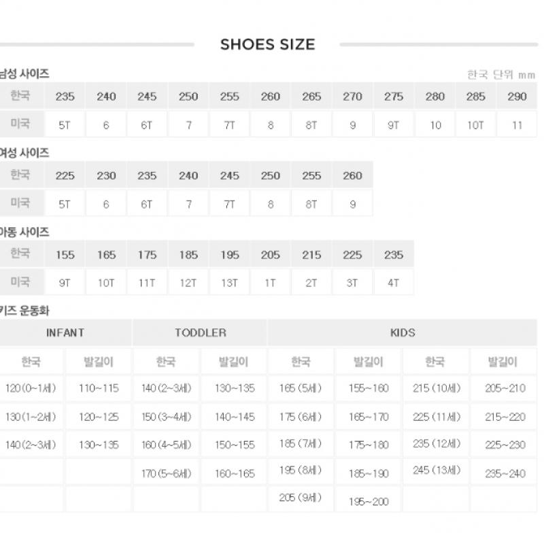
Task: Click the children's 155 size cell
Action: coord(65,255)
